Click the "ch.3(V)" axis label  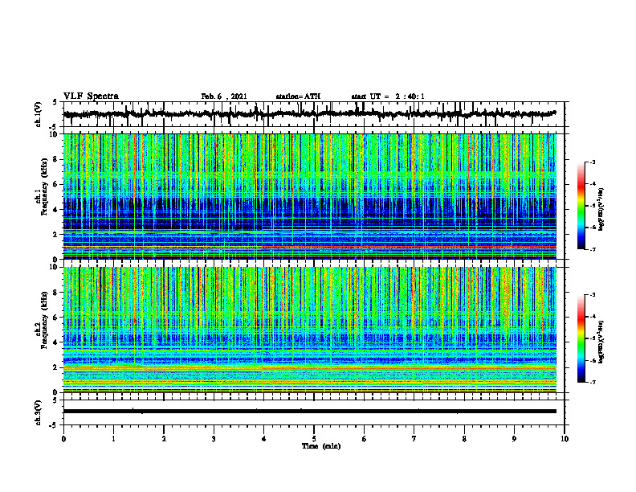(39, 413)
